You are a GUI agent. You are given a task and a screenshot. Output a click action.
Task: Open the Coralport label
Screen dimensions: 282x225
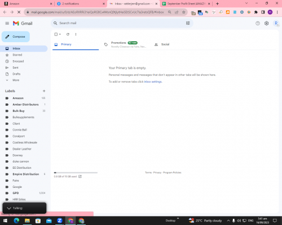[19, 136]
